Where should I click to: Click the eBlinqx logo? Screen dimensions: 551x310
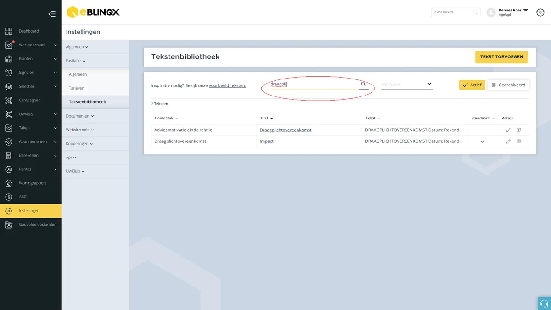pyautogui.click(x=93, y=12)
